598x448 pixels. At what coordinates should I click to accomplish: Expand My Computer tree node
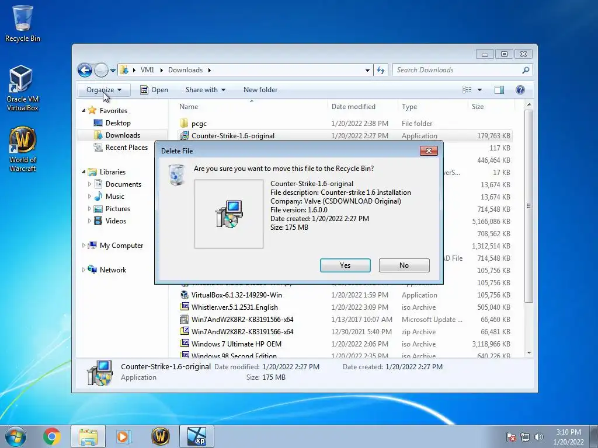pos(84,246)
